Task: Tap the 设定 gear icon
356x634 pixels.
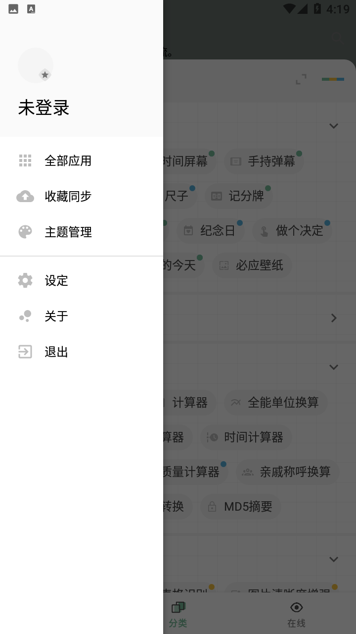Action: (25, 280)
